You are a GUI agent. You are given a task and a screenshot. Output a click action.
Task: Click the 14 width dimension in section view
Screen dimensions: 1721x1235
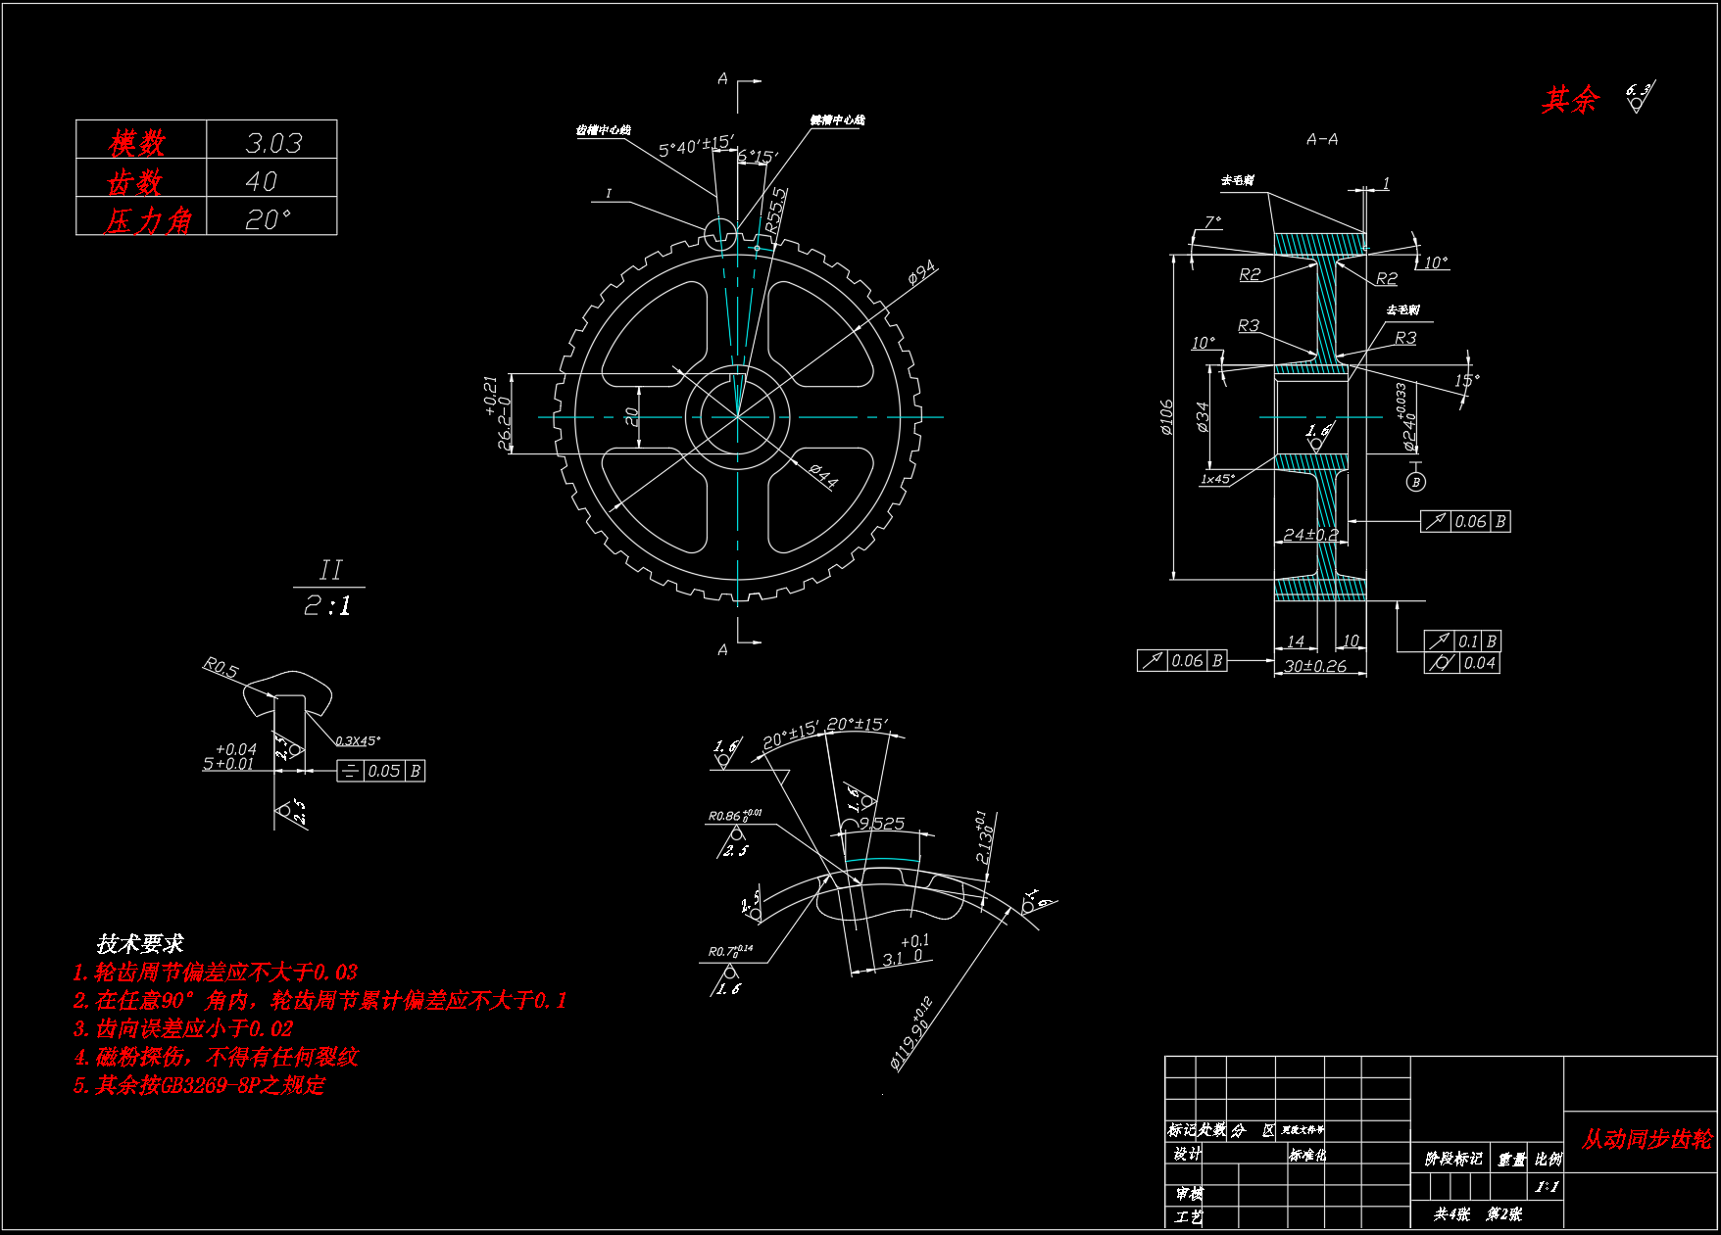pos(1296,641)
